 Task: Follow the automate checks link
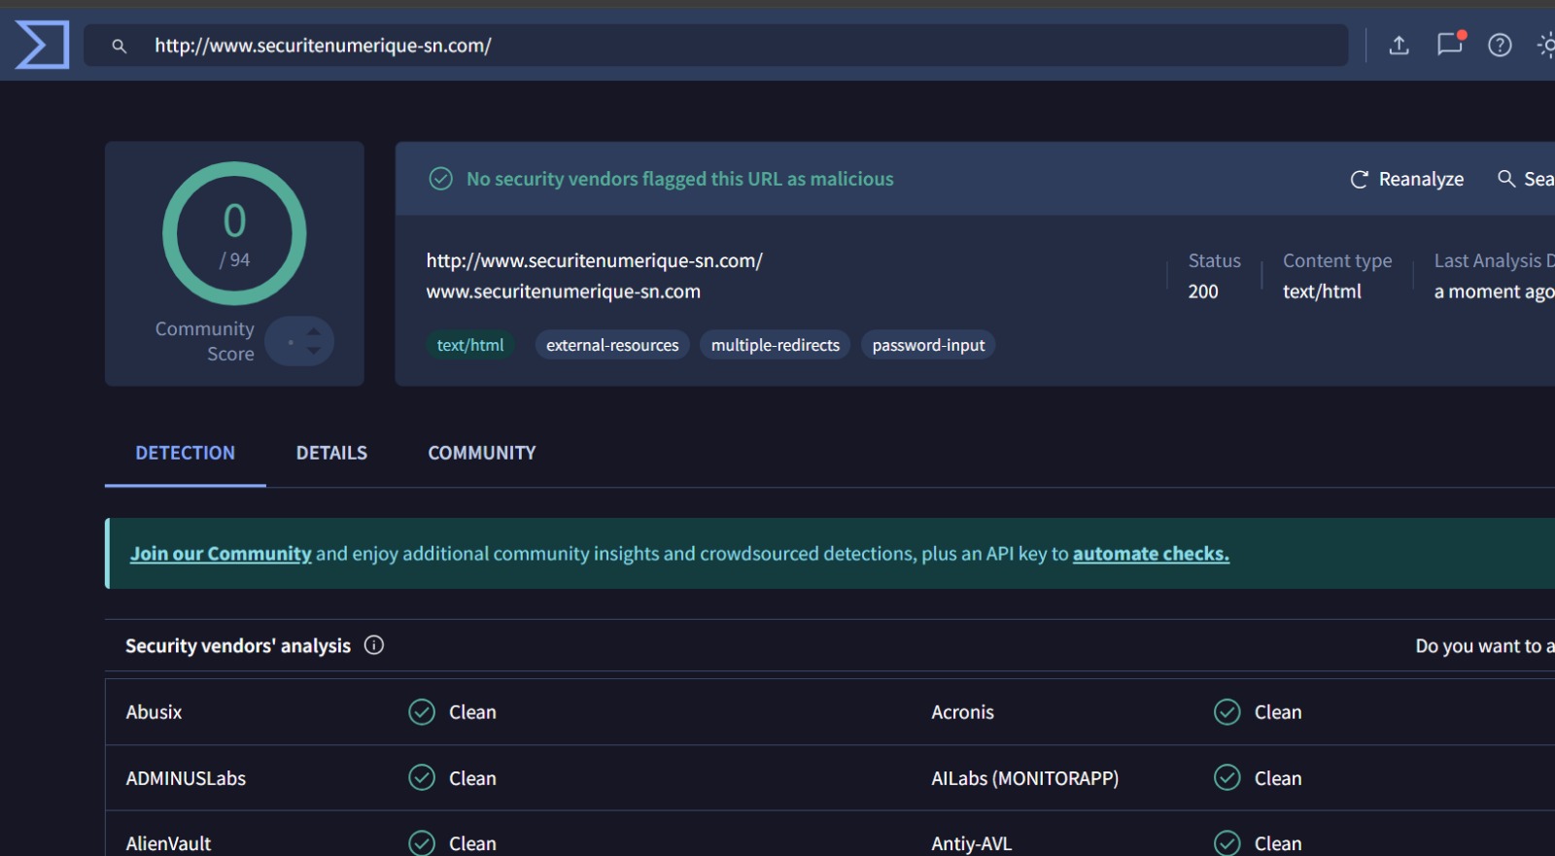coord(1151,554)
